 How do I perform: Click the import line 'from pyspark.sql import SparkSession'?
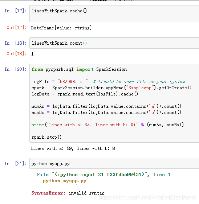click(79, 69)
